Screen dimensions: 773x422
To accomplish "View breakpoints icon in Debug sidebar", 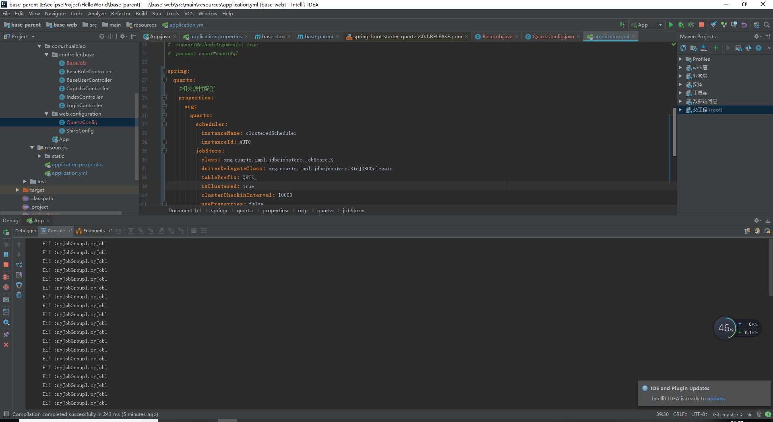I will [6, 277].
